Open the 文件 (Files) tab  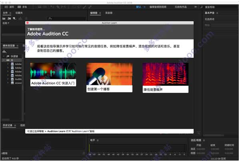[5, 13]
